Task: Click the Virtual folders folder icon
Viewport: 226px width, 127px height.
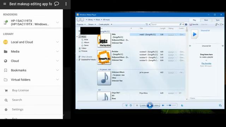Action: pos(6,80)
